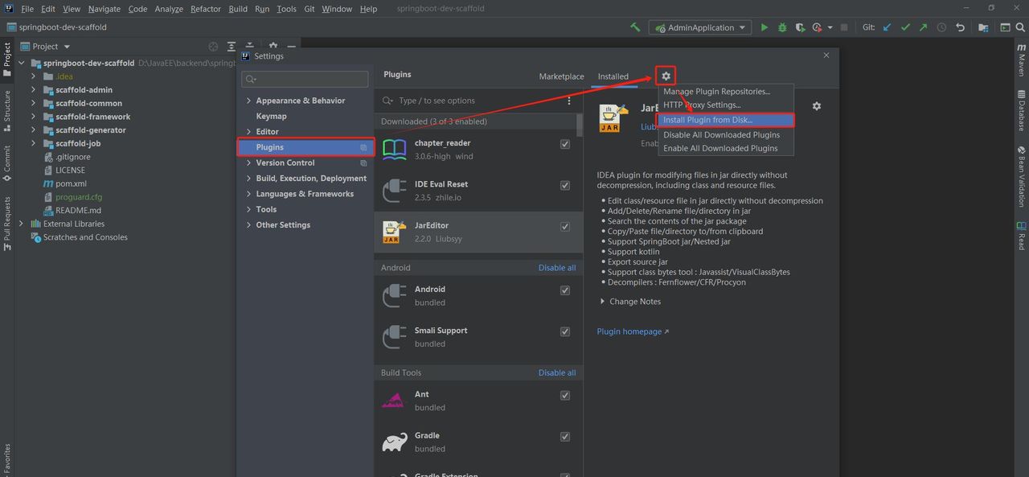Click the Build Project hammer icon
The width and height of the screenshot is (1029, 477).
pos(635,27)
